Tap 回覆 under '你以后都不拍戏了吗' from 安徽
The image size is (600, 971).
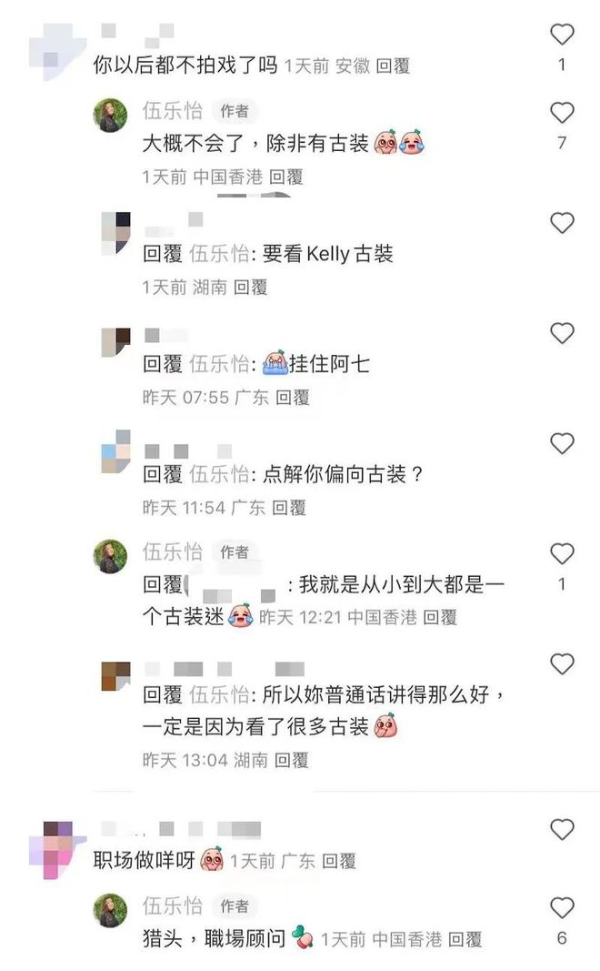(393, 66)
